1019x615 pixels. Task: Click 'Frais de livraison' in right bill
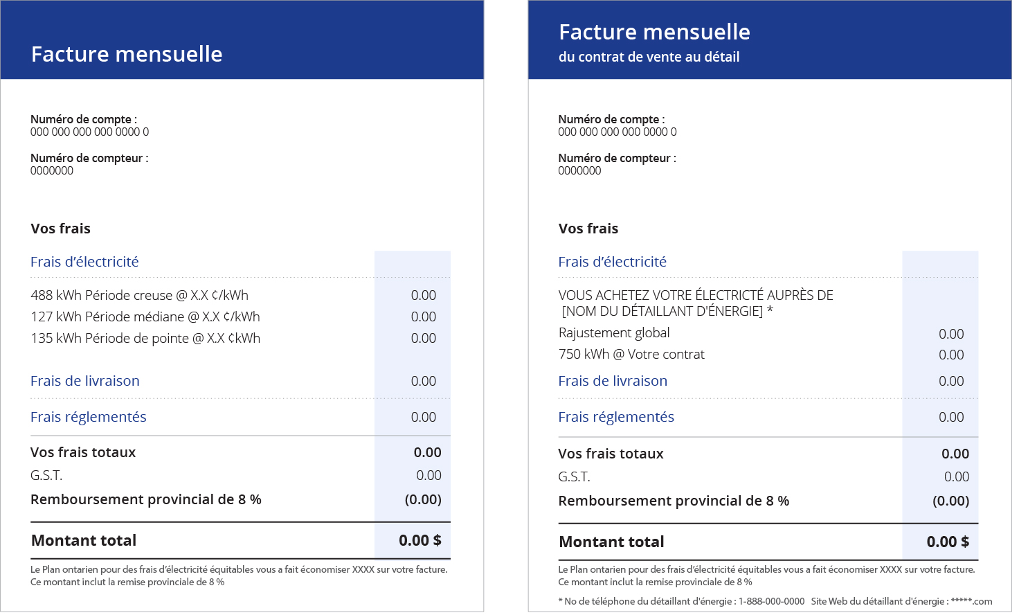613,381
